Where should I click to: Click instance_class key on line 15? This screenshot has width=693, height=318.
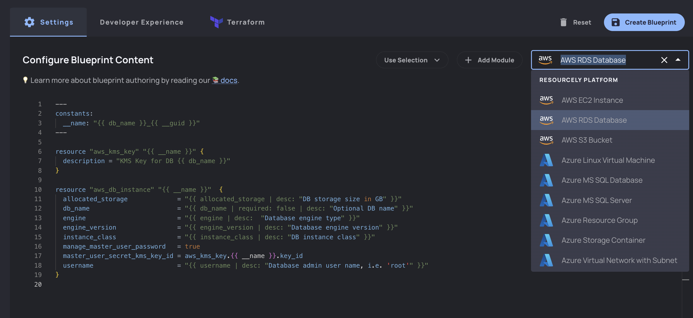click(x=90, y=237)
